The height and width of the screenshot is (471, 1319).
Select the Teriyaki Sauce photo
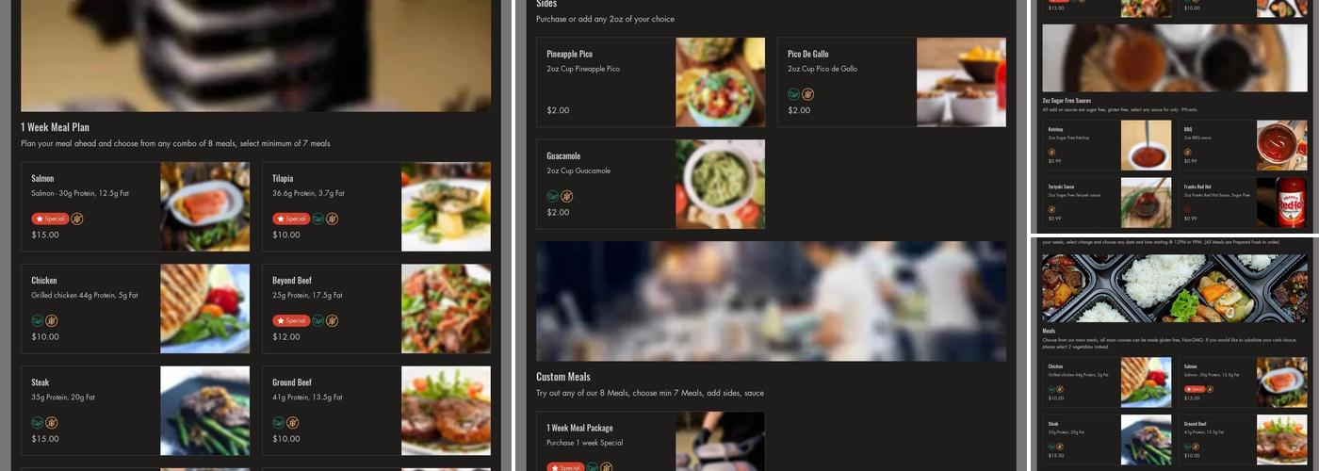pos(1147,203)
